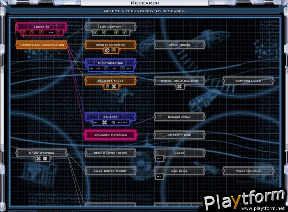
Task: Research Mass Driver Theory
Action: (110, 171)
